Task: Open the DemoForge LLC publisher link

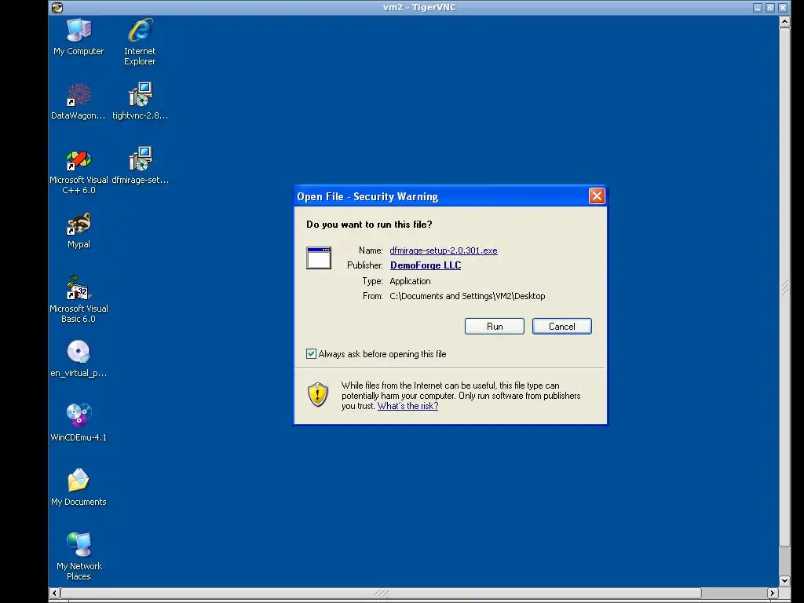Action: (426, 265)
